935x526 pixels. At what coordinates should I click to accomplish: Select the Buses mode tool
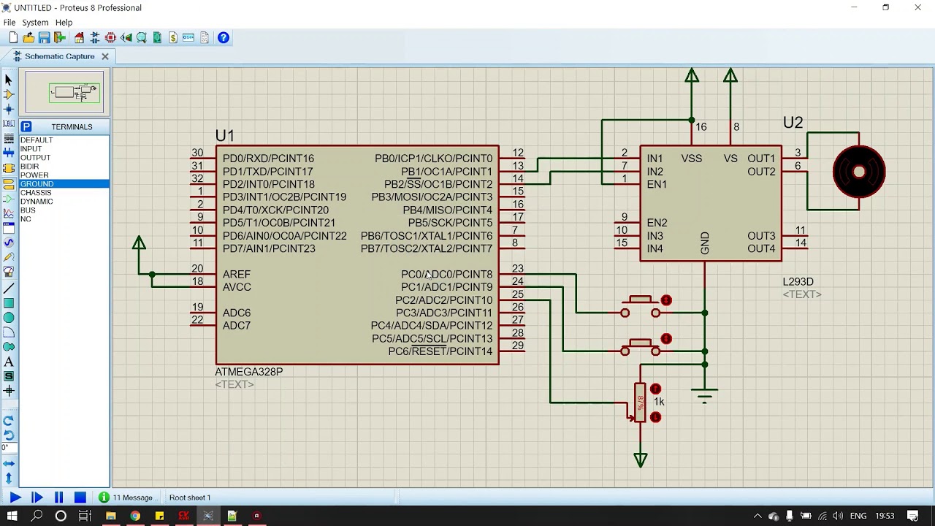point(9,153)
